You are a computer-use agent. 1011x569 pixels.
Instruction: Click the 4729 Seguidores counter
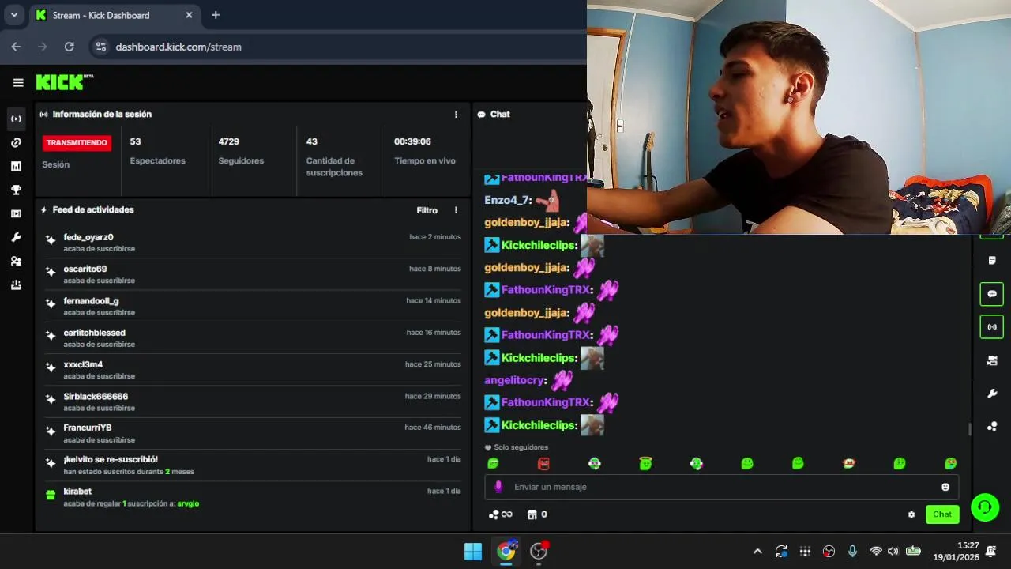click(x=241, y=151)
